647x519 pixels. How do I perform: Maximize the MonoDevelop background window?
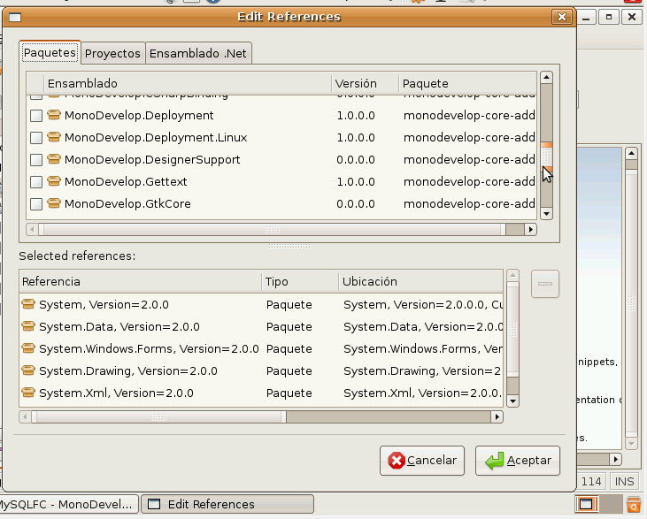point(609,18)
